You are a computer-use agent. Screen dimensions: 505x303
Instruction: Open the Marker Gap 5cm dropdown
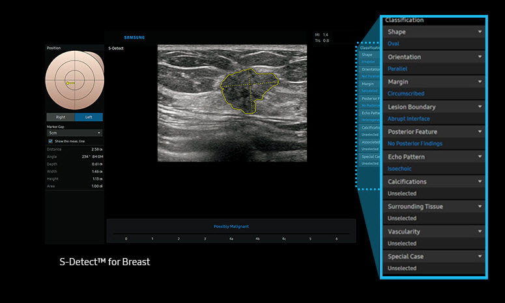(x=75, y=133)
